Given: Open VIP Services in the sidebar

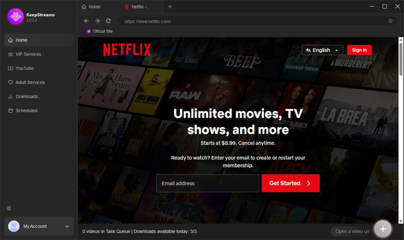Looking at the screenshot, I should (39, 54).
